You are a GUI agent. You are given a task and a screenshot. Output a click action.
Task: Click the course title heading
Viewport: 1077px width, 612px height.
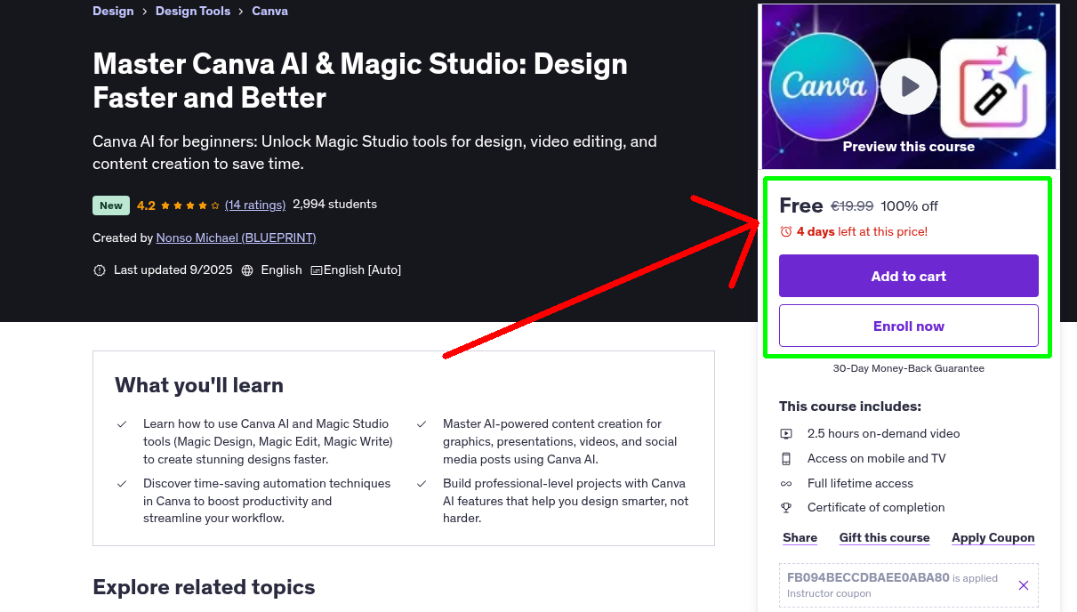click(360, 80)
